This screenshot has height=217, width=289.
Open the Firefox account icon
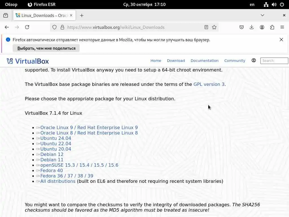262,27
